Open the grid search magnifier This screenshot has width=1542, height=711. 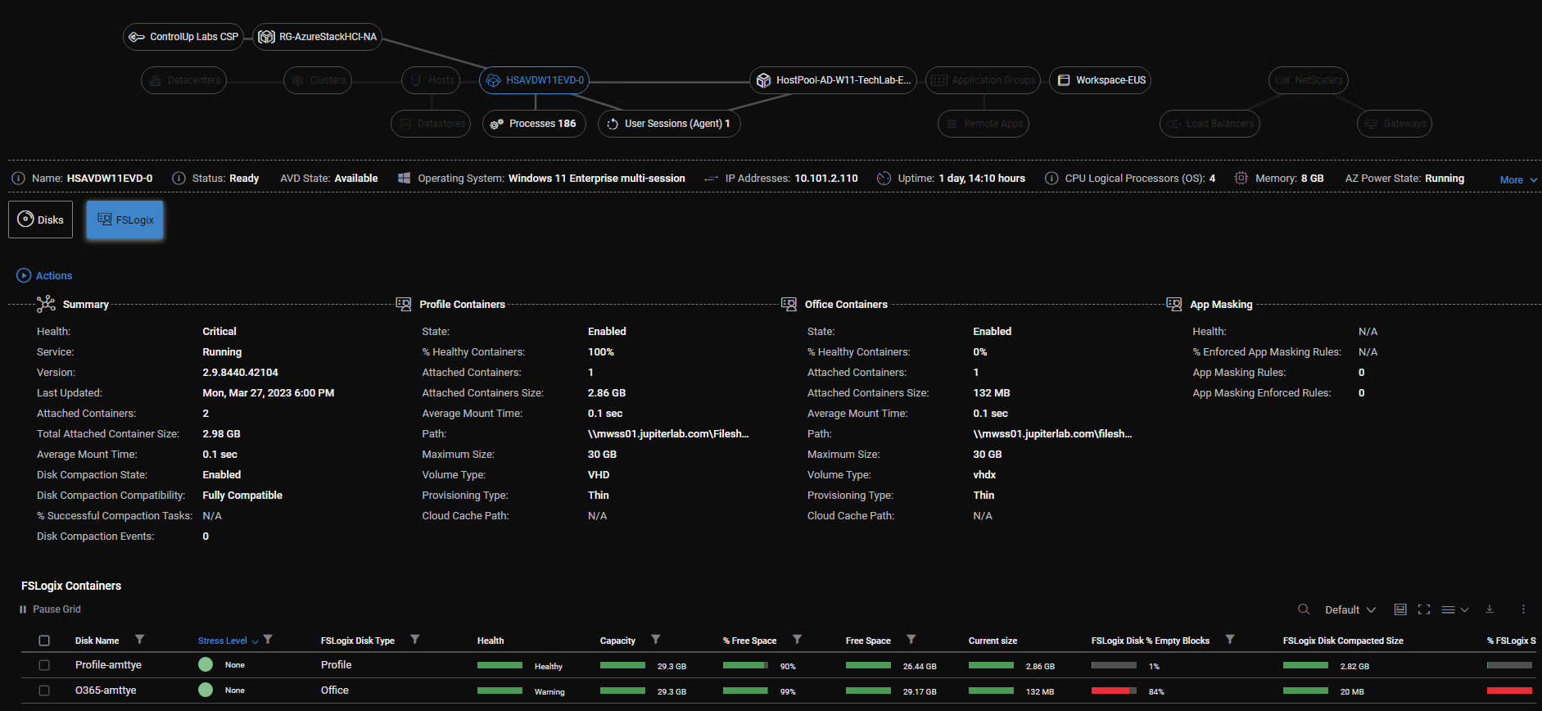pos(1304,609)
